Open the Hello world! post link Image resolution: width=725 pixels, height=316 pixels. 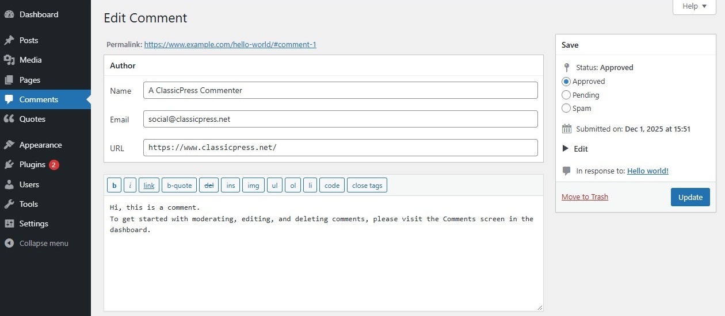(648, 171)
